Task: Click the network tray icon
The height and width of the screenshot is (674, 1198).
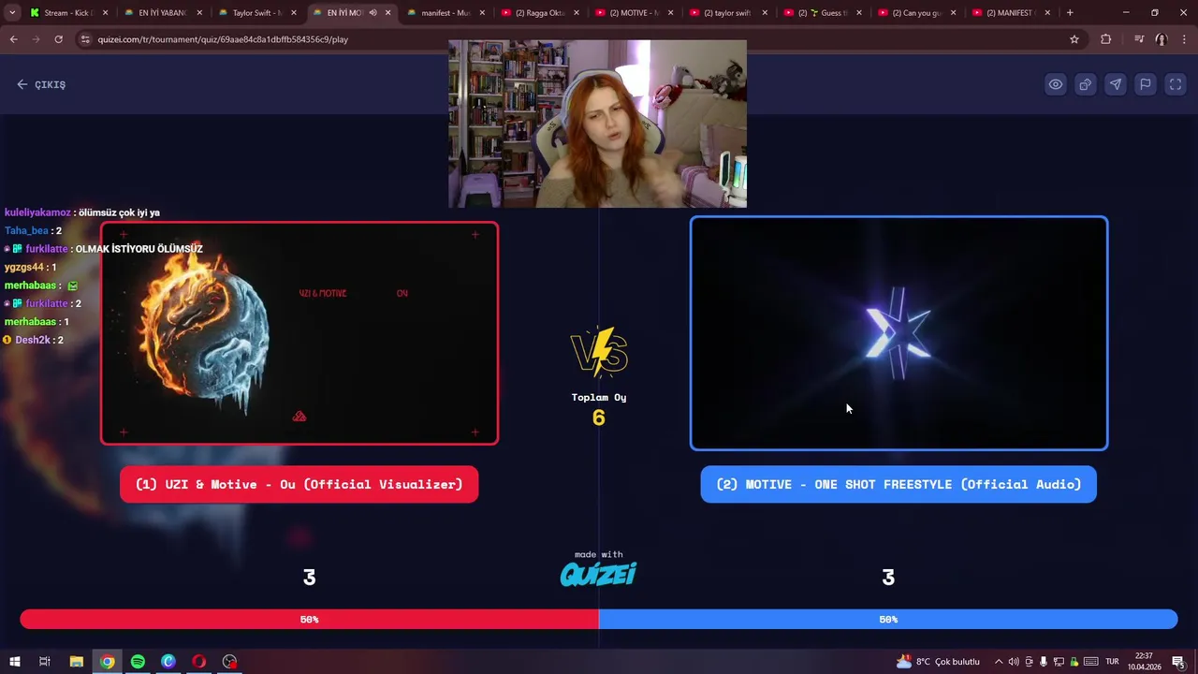Action: (1059, 662)
